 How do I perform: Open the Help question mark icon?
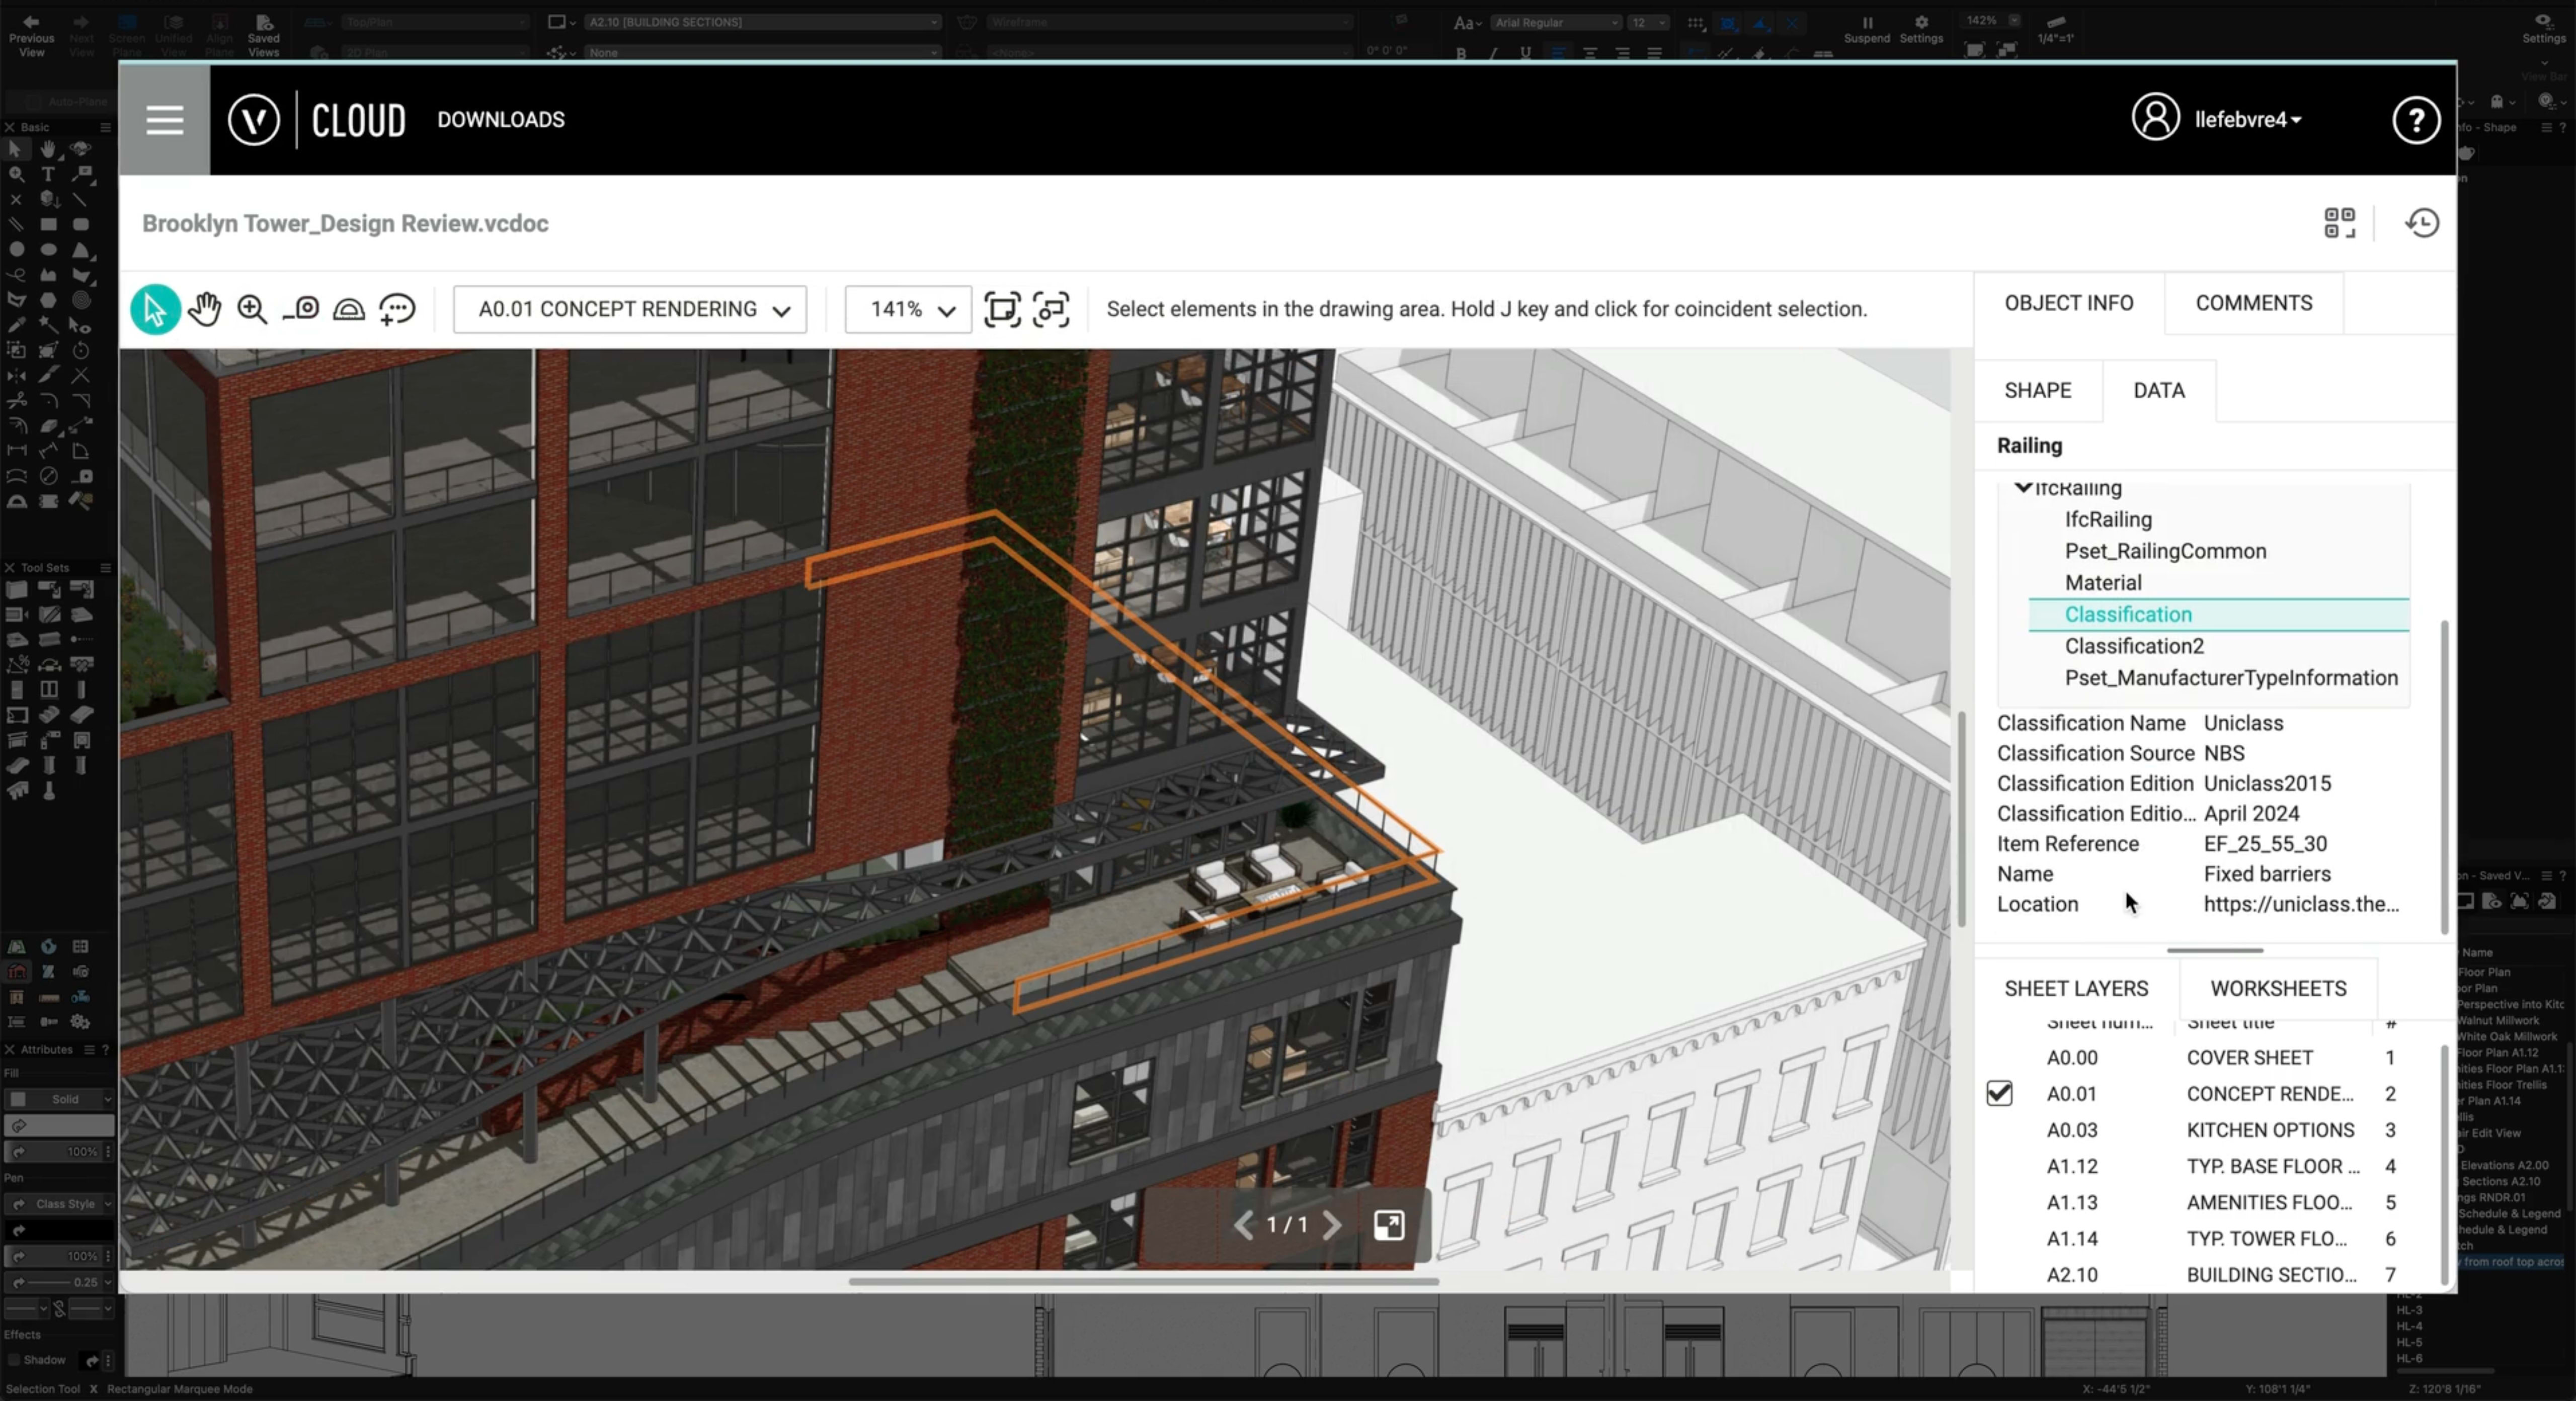click(2416, 120)
